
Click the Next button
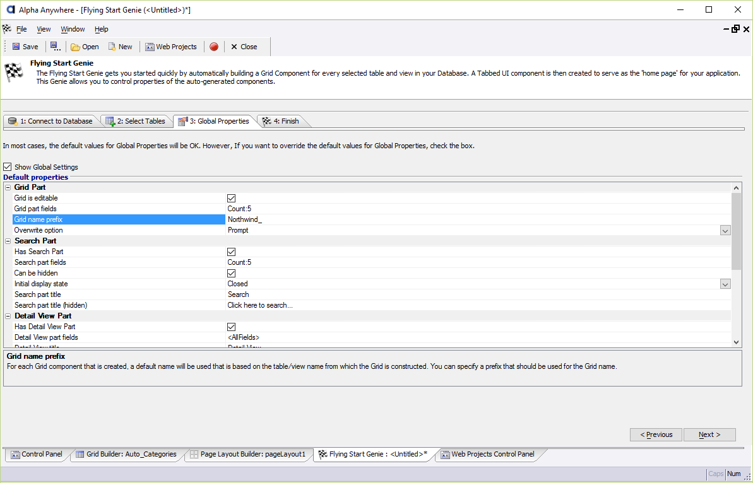point(709,434)
